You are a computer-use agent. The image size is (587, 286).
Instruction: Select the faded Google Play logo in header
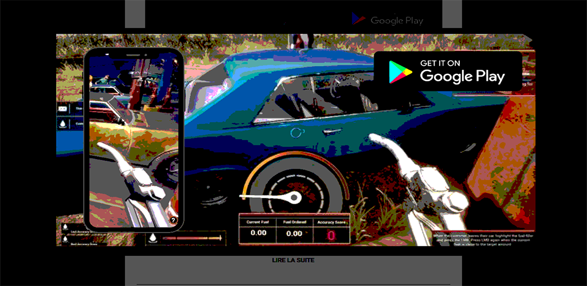(x=387, y=19)
